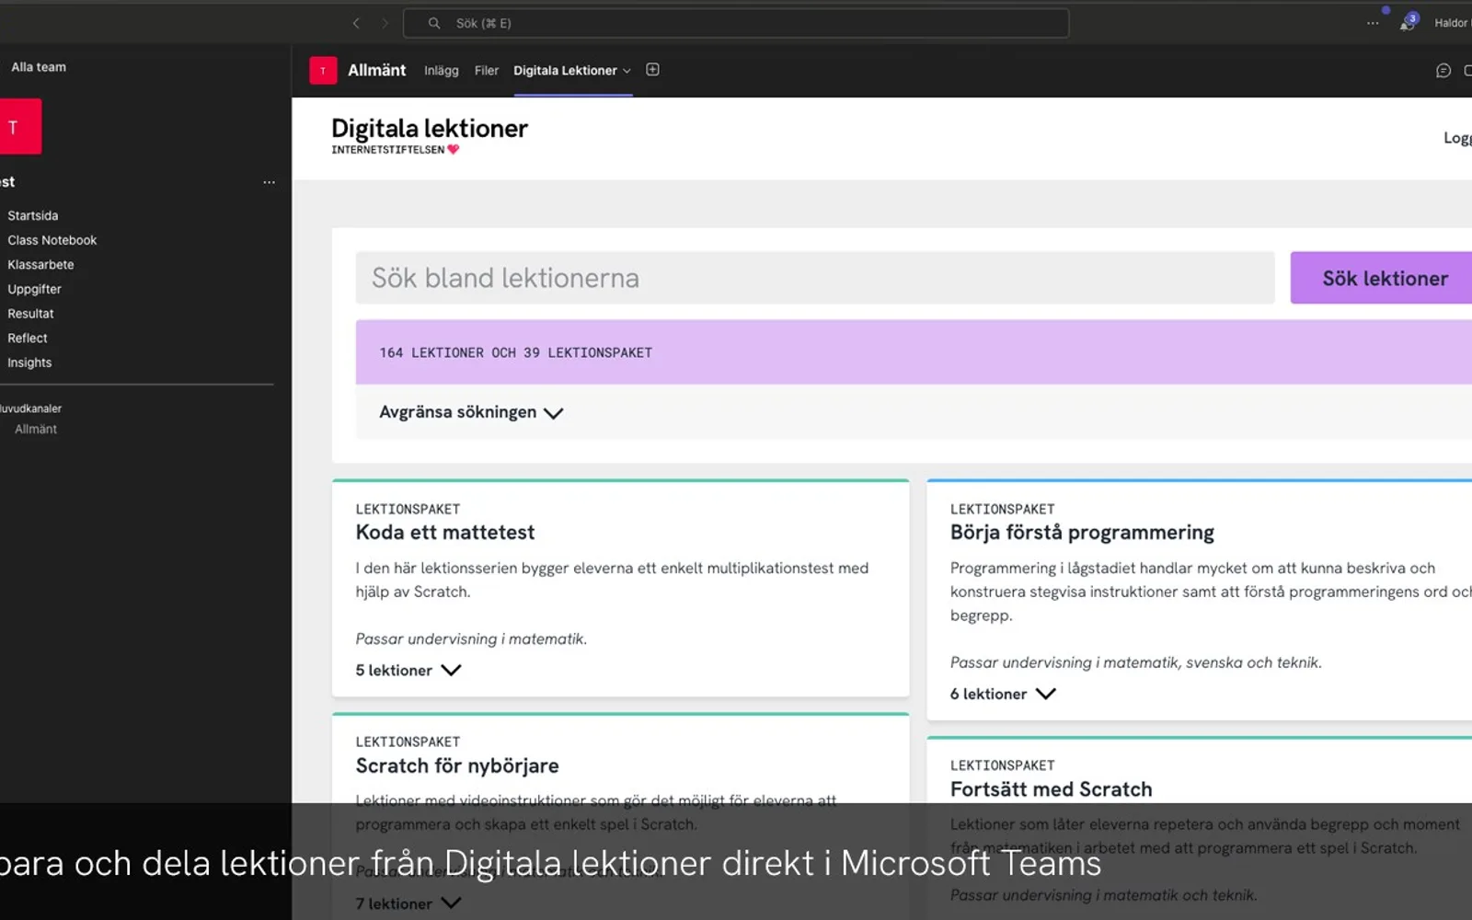The image size is (1472, 920).
Task: Select the Digitala Lektioner tab
Action: pyautogui.click(x=565, y=71)
